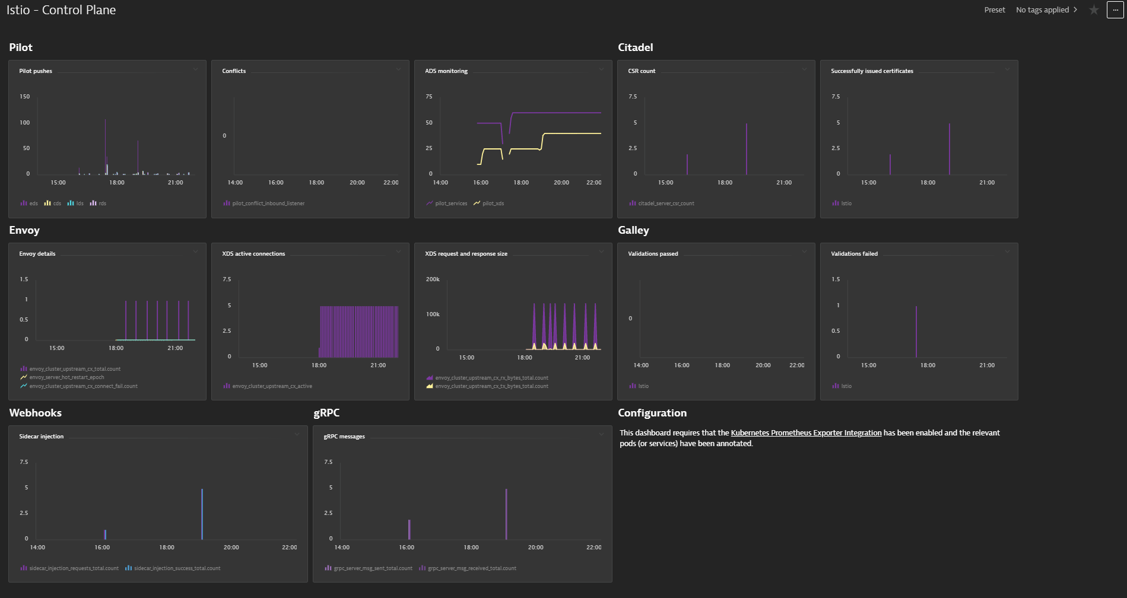Toggle cds series in Pilot pushes legend
Viewport: 1127px width, 598px height.
(x=53, y=203)
